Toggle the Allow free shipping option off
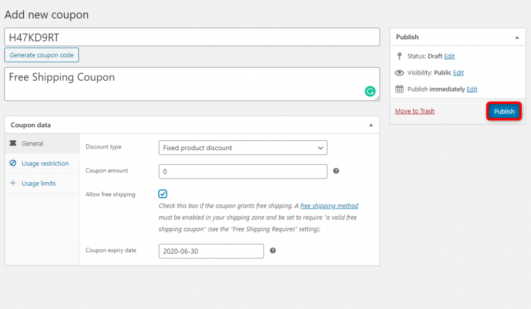531x309 pixels. 162,194
